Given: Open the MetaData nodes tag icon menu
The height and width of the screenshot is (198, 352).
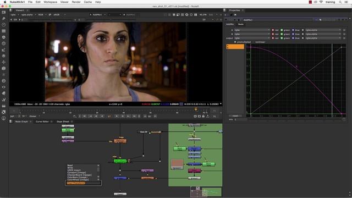Looking at the screenshot, I should [x=4, y=94].
